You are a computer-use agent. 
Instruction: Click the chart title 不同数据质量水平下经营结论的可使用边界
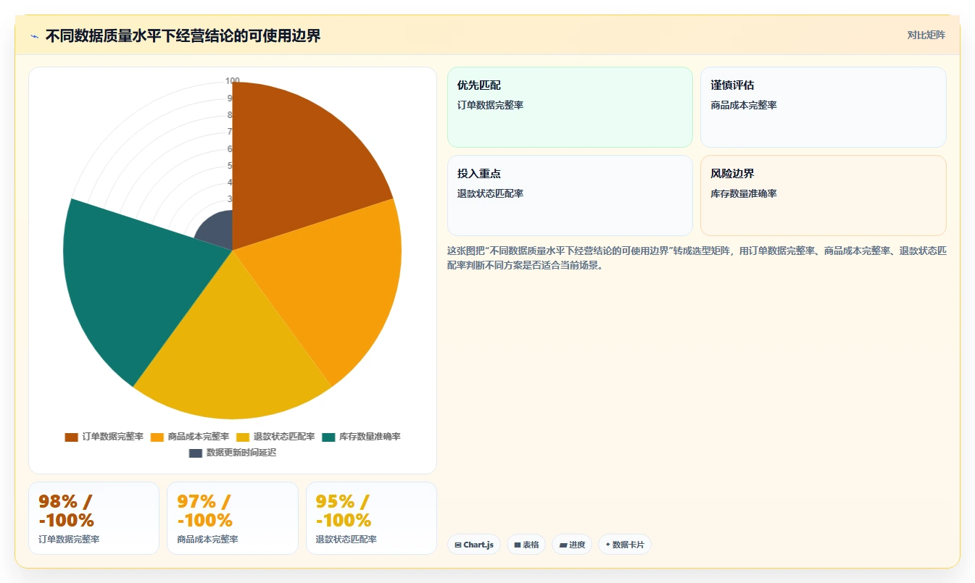183,36
